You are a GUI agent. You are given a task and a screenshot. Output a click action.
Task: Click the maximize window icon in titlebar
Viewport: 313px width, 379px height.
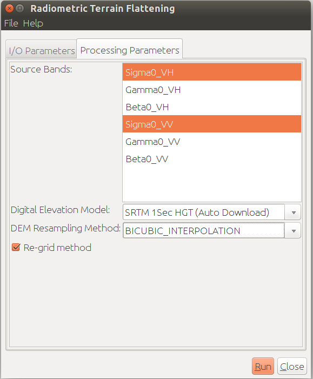tap(20, 9)
